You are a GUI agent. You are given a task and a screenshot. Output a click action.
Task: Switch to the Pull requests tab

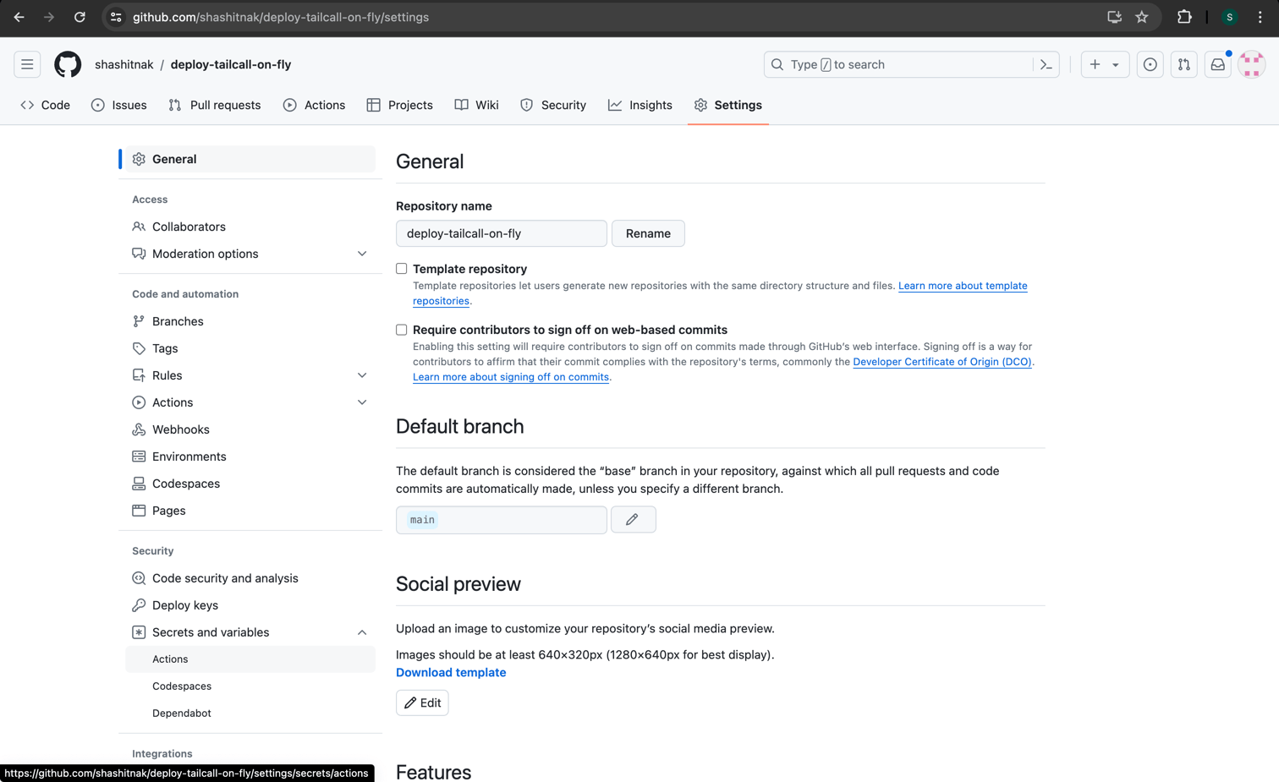(x=215, y=105)
